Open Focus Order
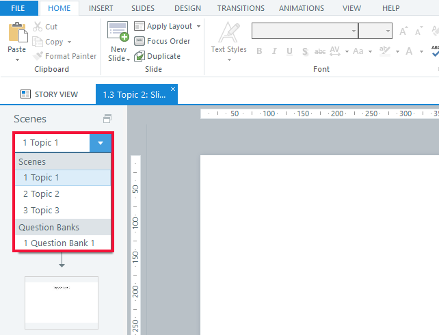This screenshot has width=439, height=335. pos(162,41)
